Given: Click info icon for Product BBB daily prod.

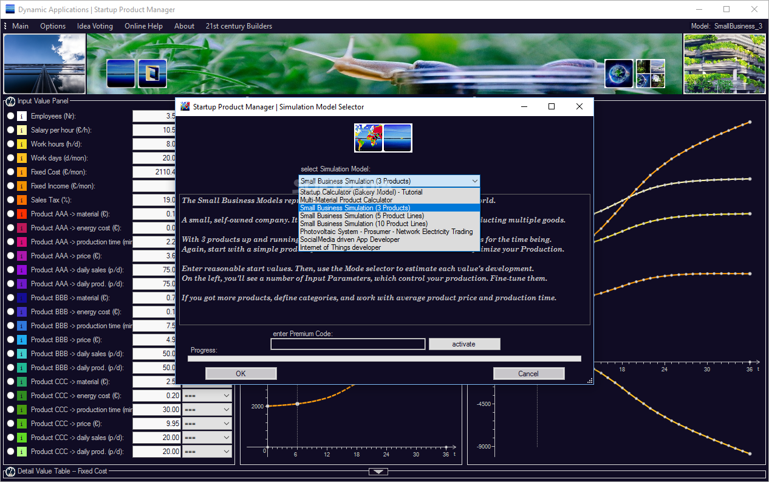Looking at the screenshot, I should (x=22, y=368).
